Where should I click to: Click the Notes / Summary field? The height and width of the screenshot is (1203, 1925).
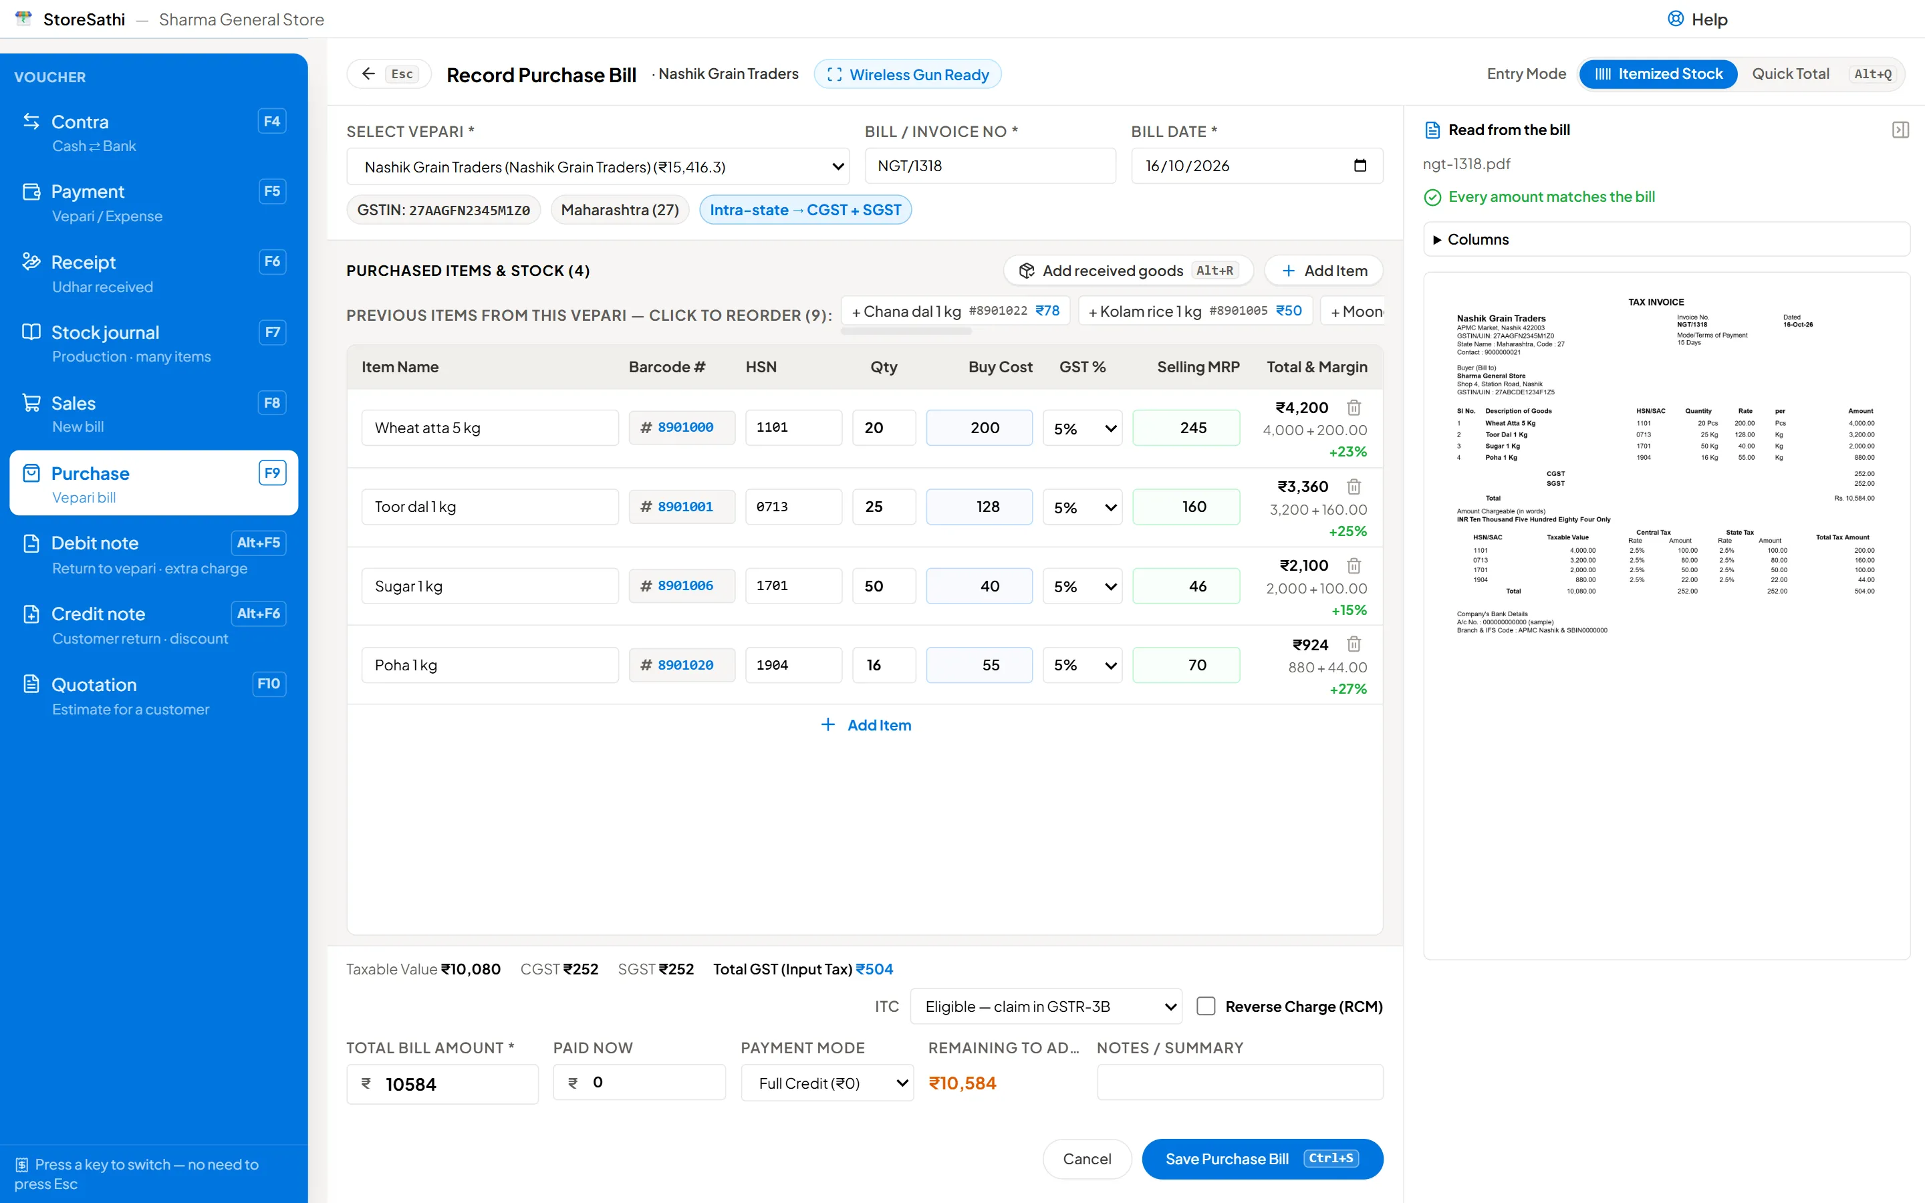[x=1239, y=1082]
